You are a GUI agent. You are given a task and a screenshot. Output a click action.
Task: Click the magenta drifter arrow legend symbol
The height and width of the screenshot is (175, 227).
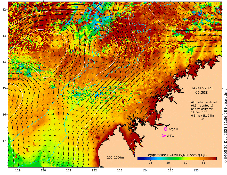point(164,136)
